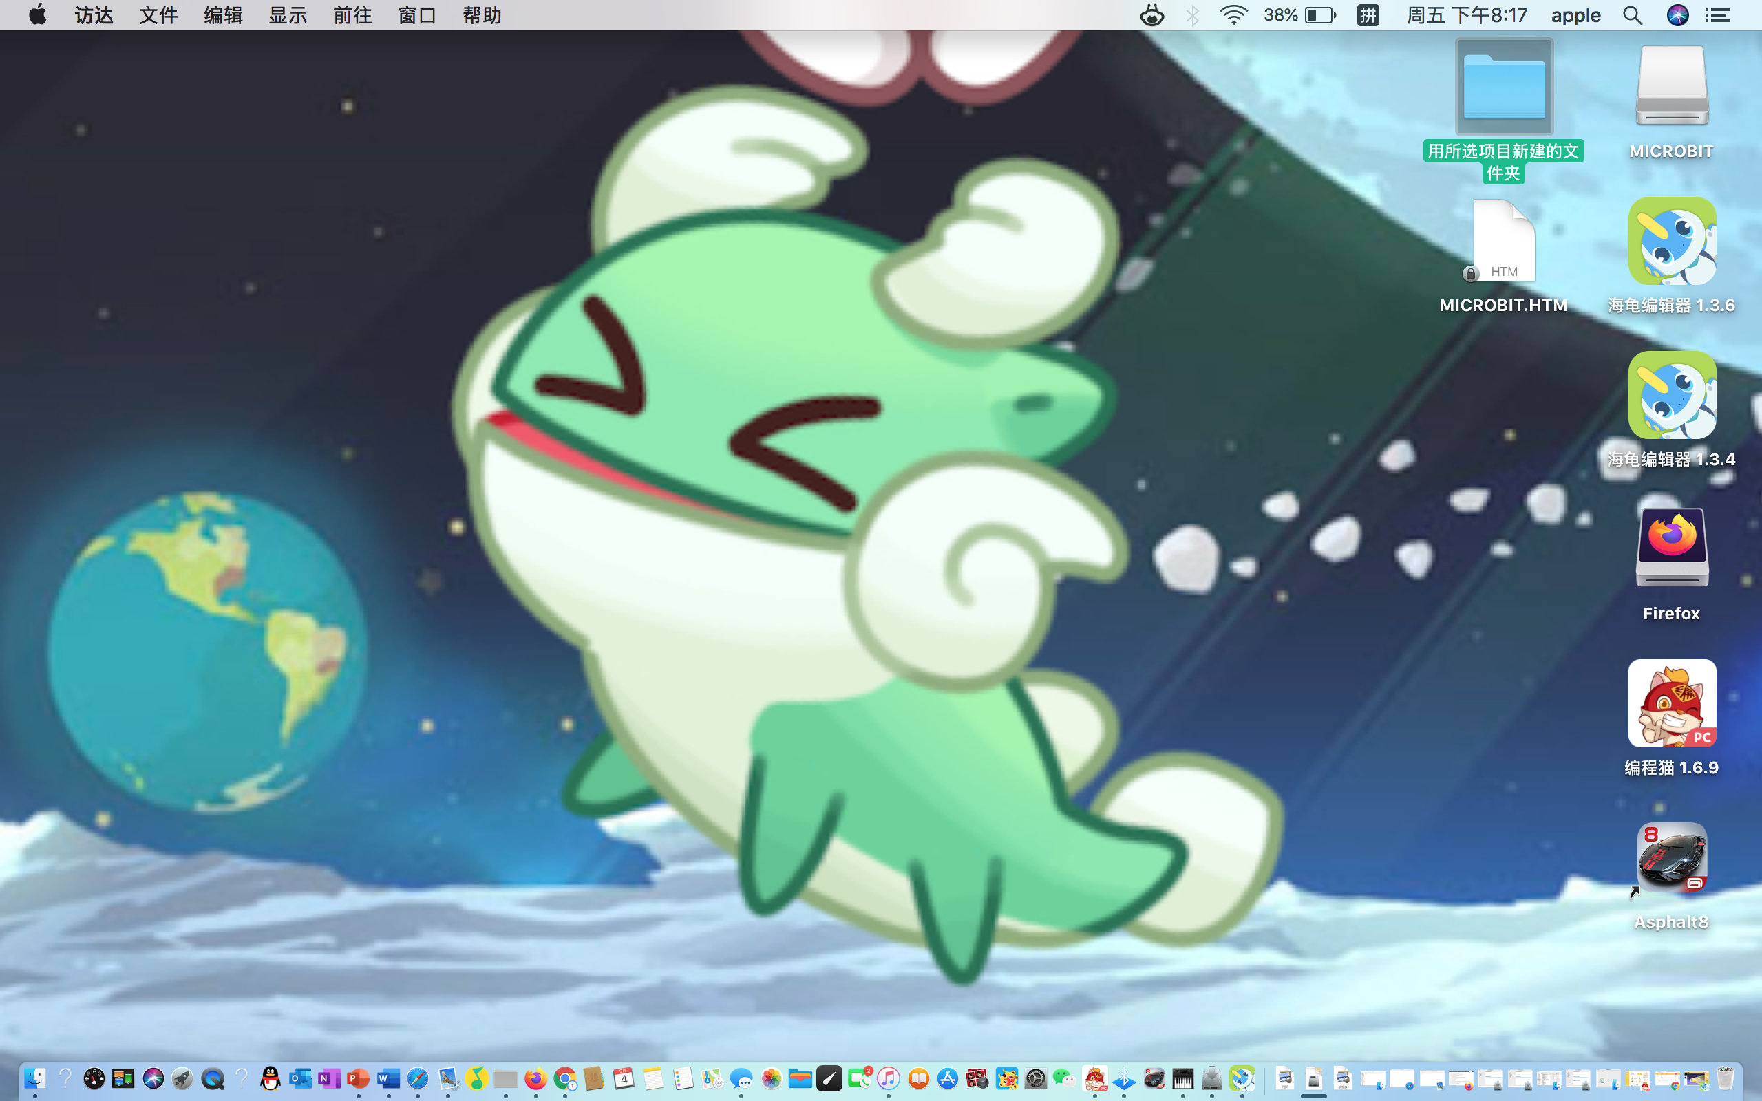Viewport: 1762px width, 1101px height.
Task: Open FaceTime with notification badge
Action: pyautogui.click(x=859, y=1078)
